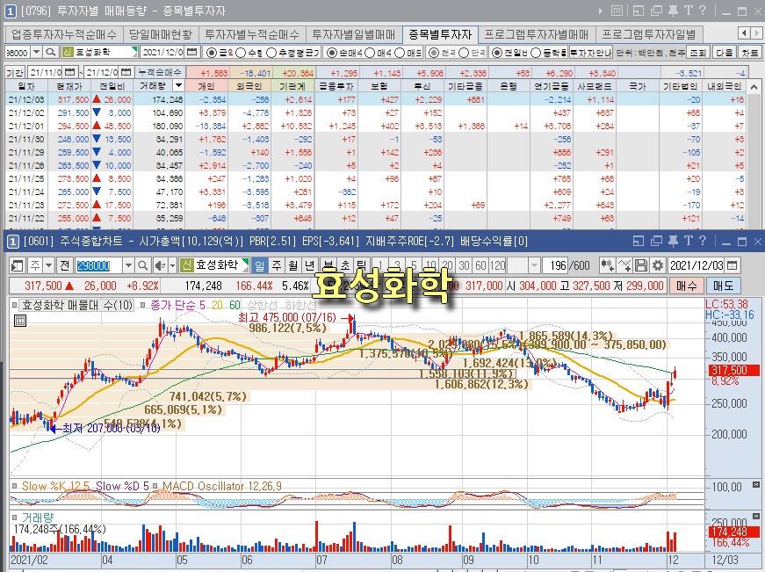Click the 다음 next button
The image size is (765, 572).
coord(724,52)
